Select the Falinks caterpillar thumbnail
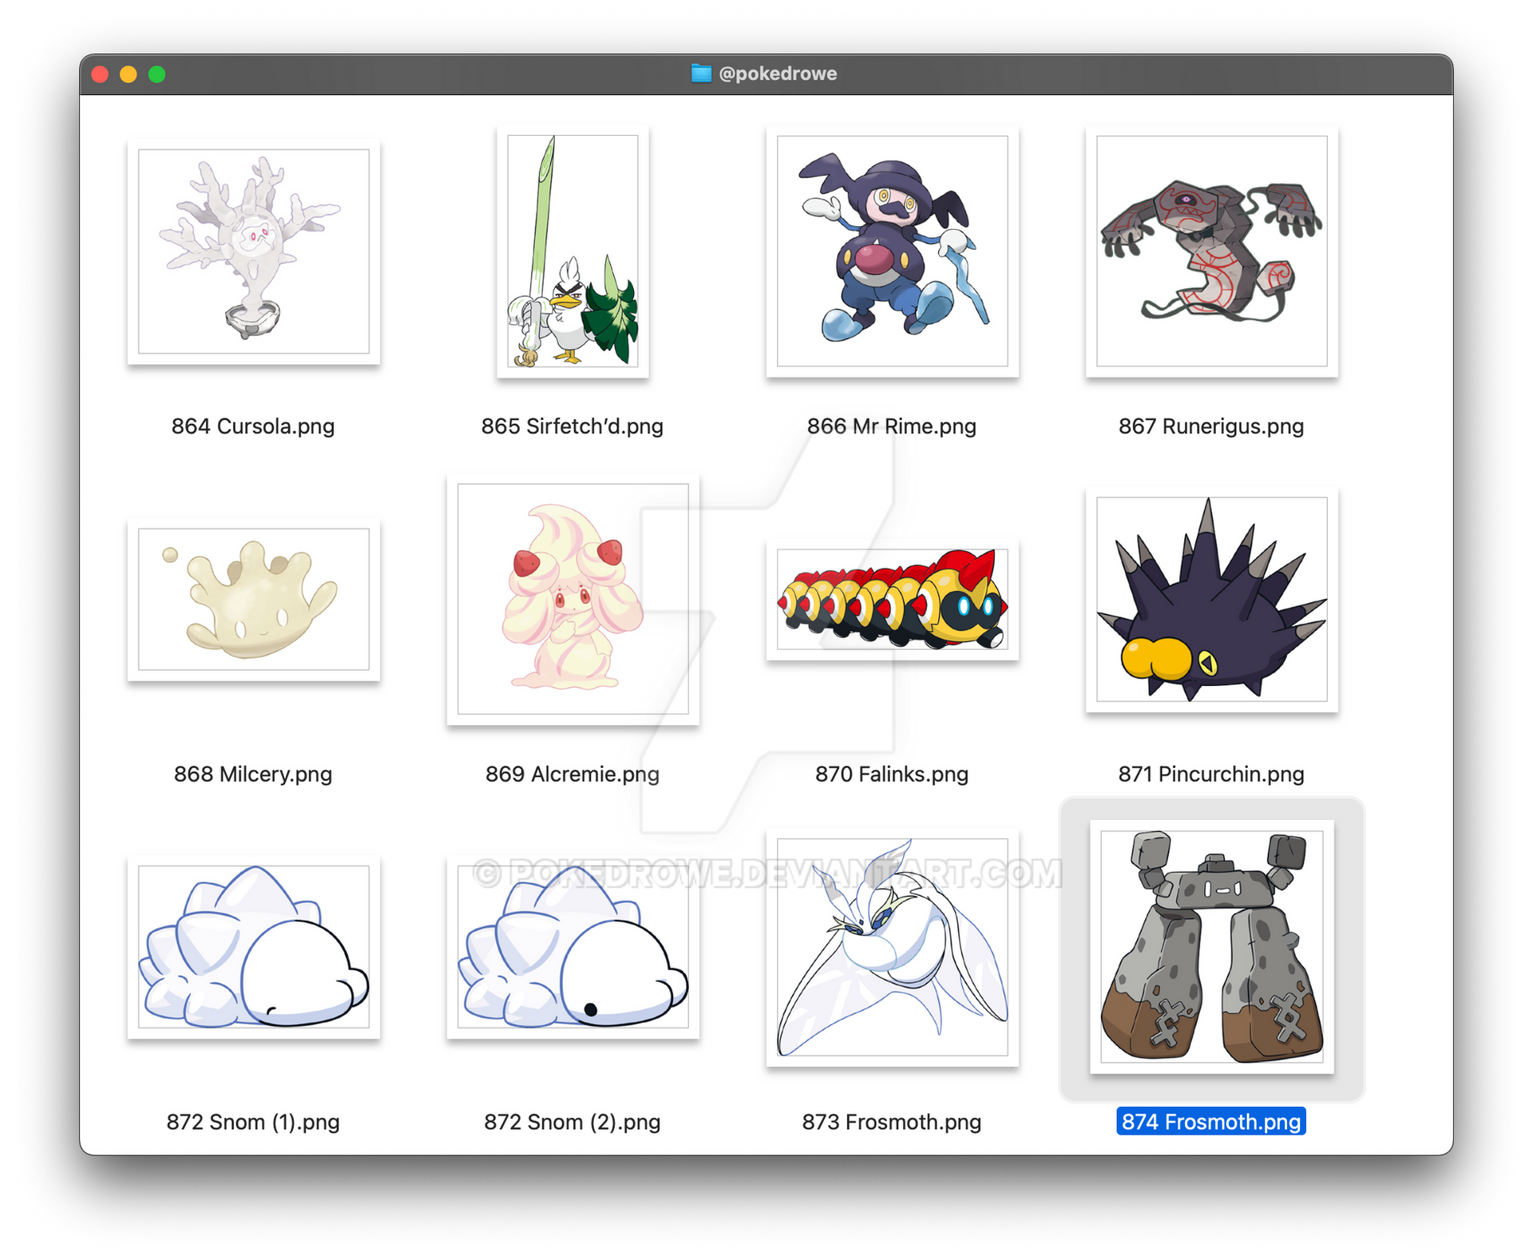 coord(892,599)
